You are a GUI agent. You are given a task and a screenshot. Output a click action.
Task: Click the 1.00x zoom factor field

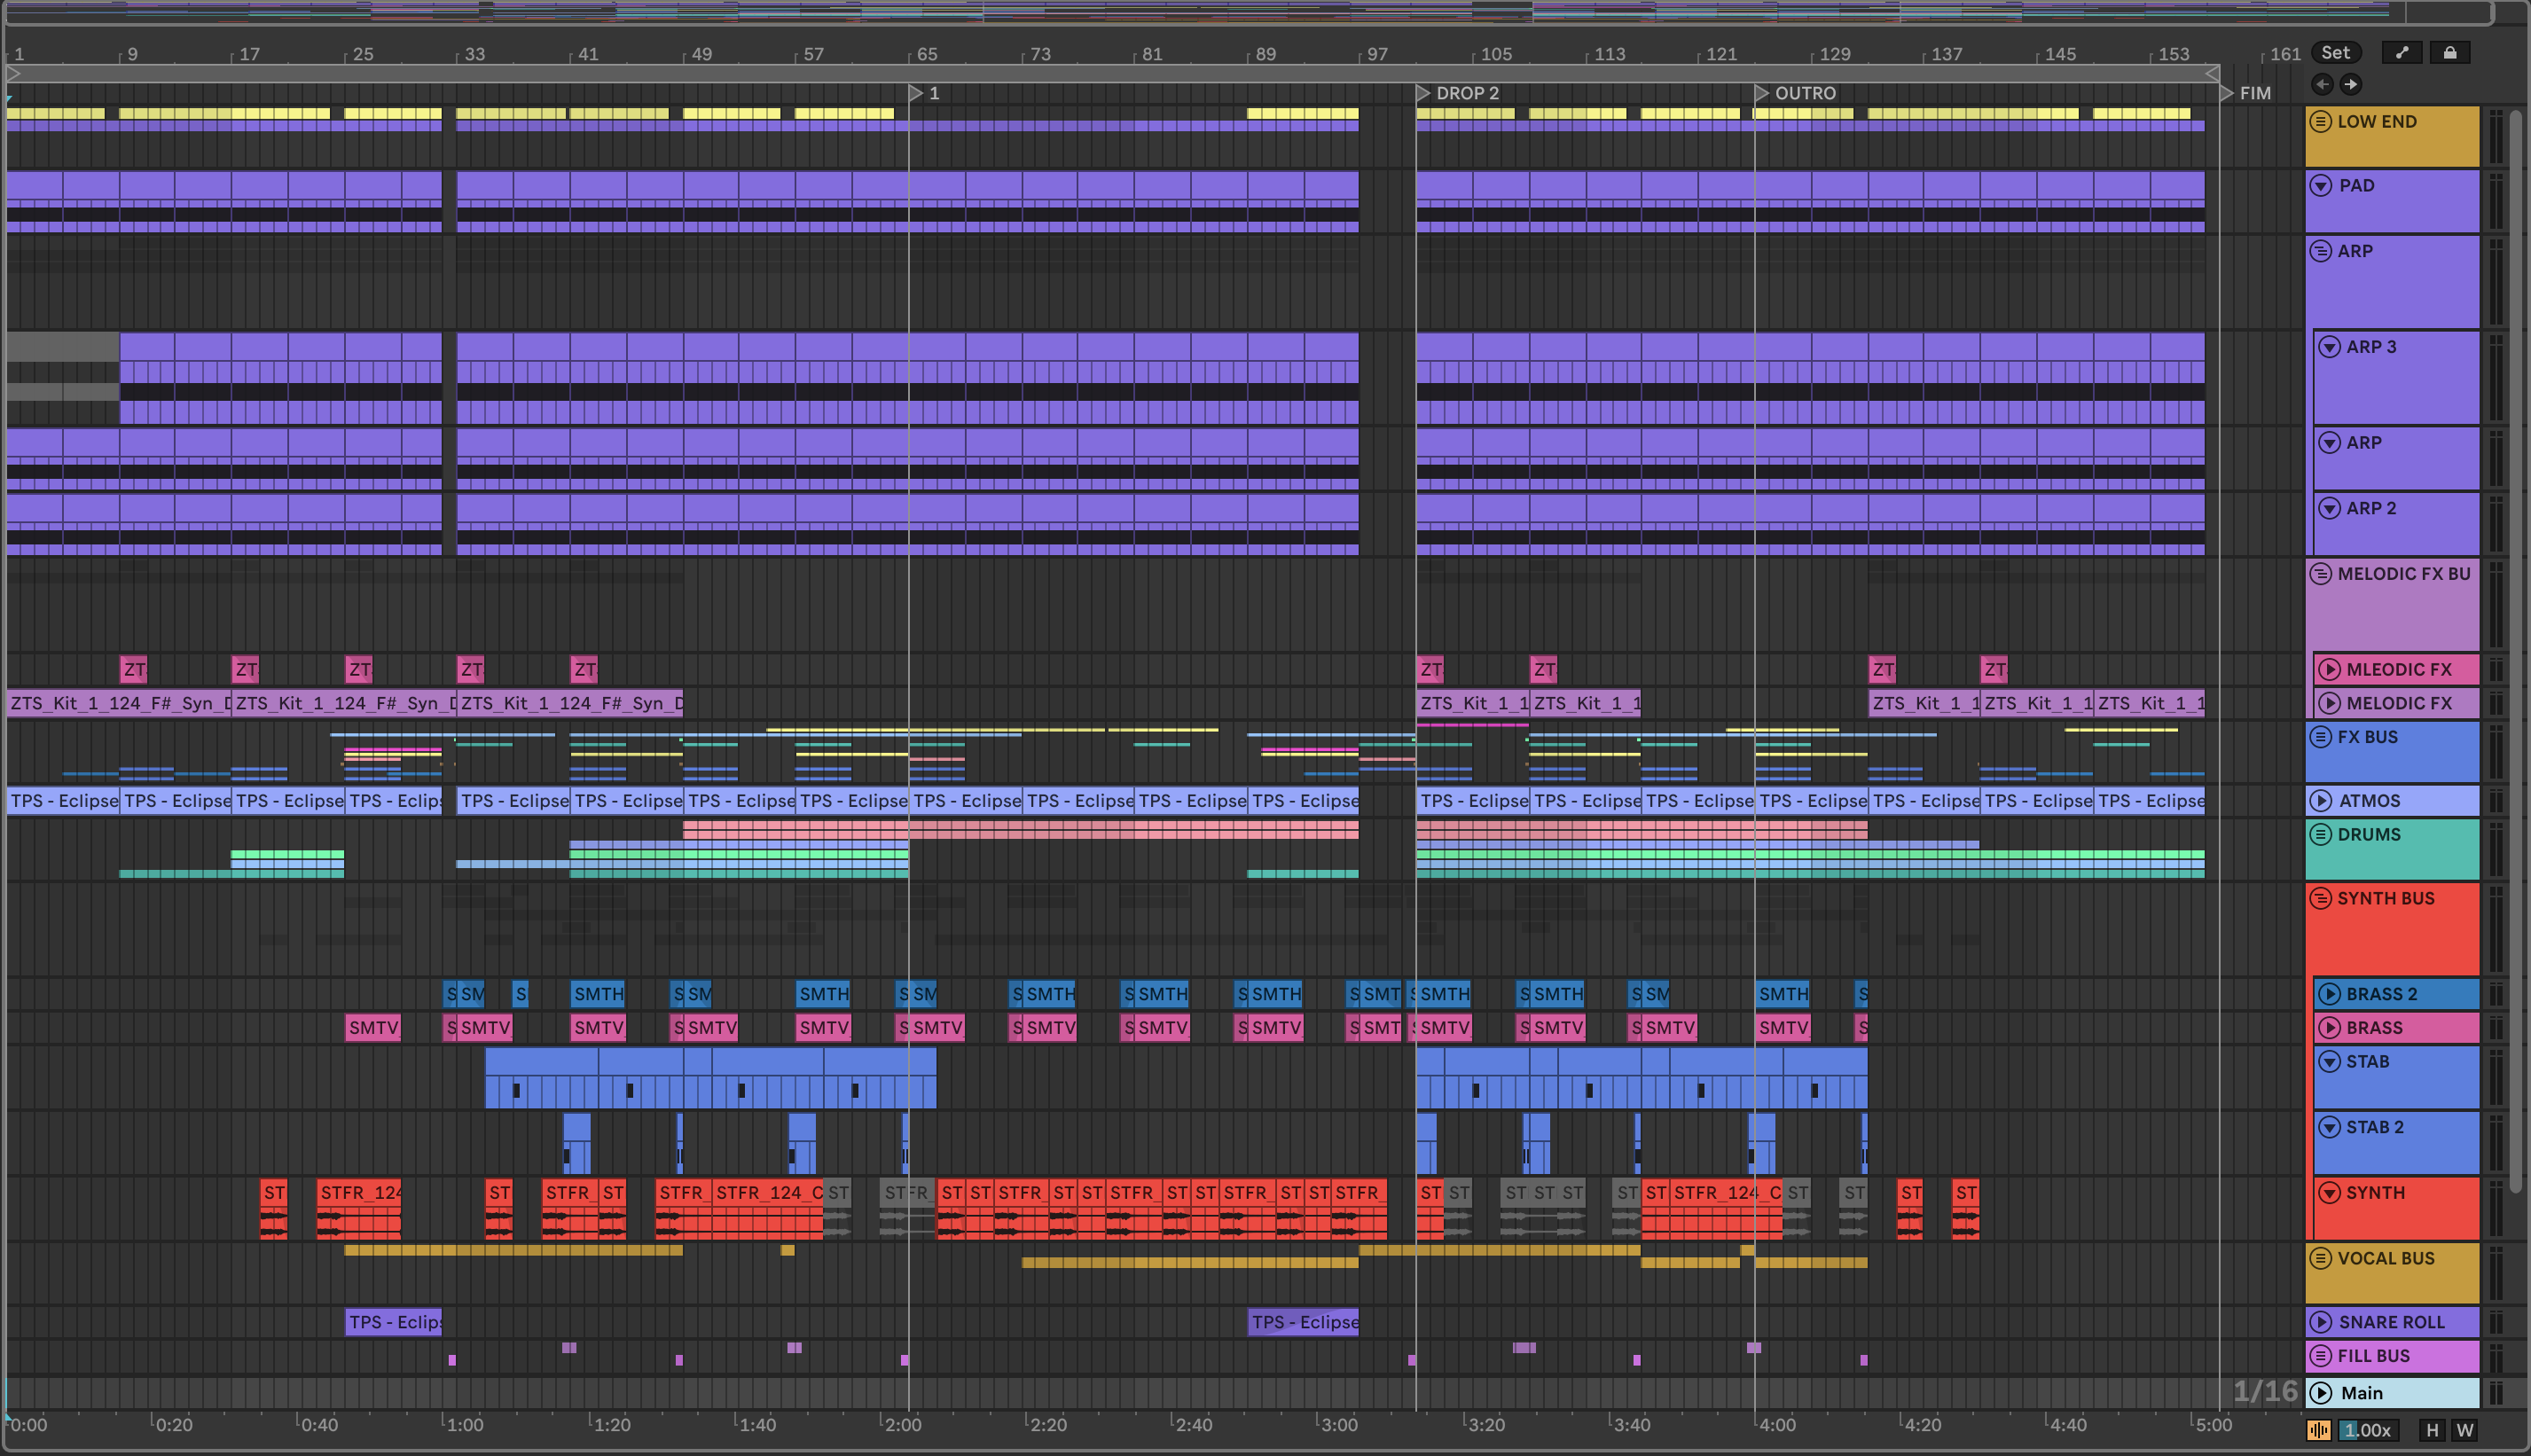2367,1430
